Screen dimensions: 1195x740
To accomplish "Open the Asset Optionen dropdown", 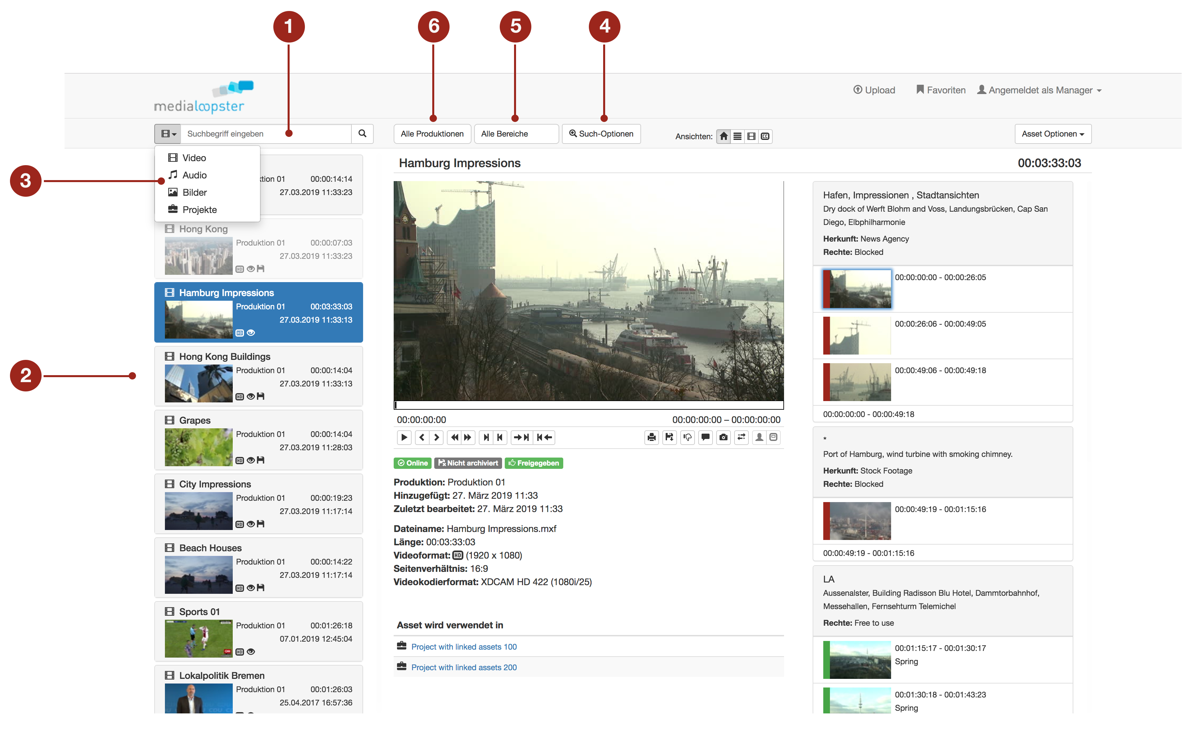I will coord(1052,134).
